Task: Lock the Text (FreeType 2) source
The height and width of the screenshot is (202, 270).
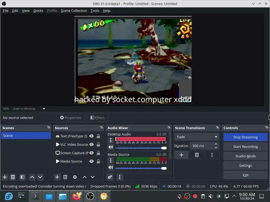Action: [98, 136]
